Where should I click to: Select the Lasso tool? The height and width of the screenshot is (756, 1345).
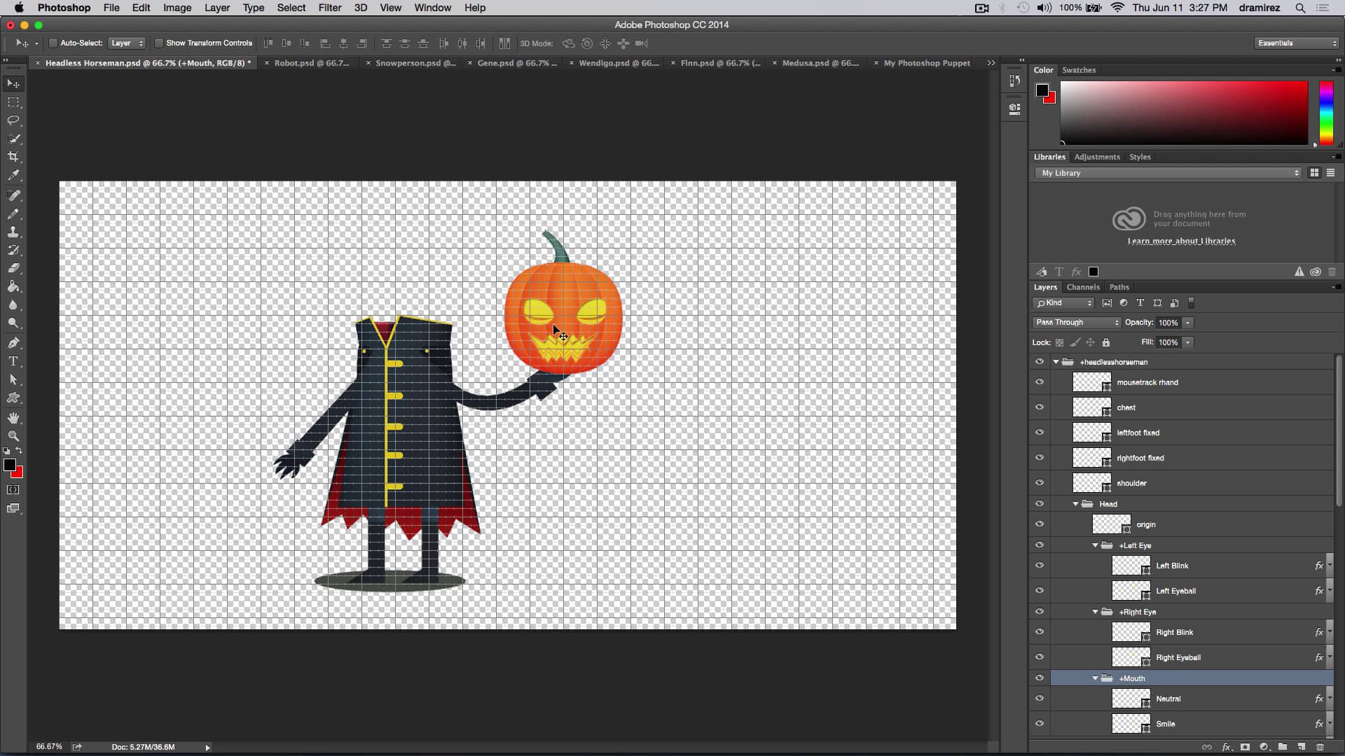pos(14,120)
